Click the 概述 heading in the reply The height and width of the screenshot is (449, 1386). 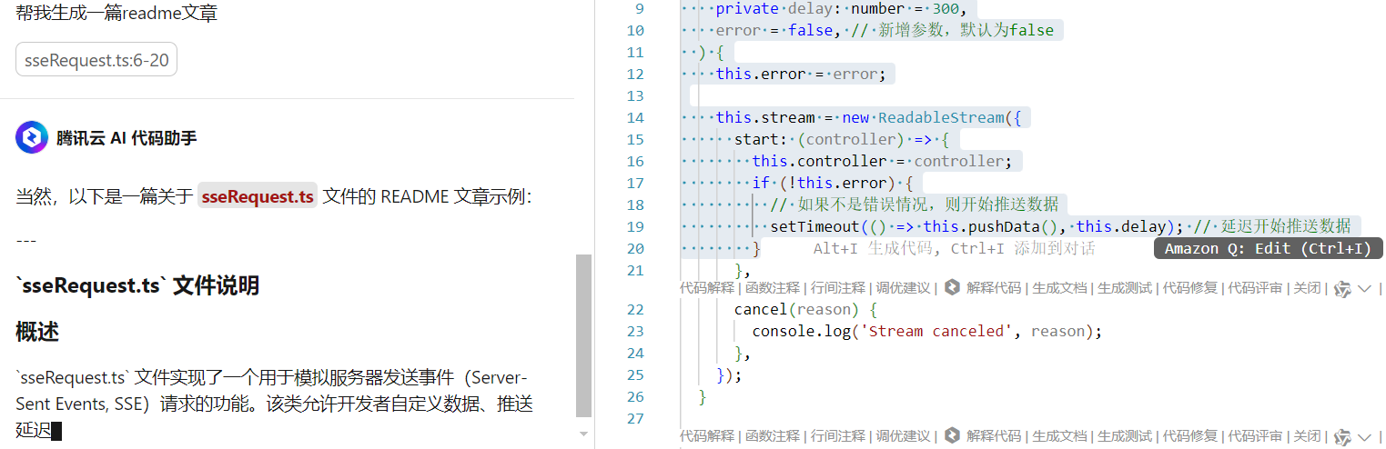click(x=37, y=332)
